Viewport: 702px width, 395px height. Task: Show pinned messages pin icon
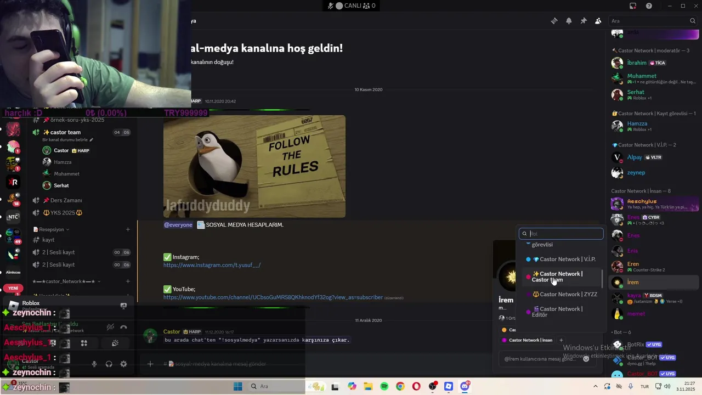pos(584,21)
